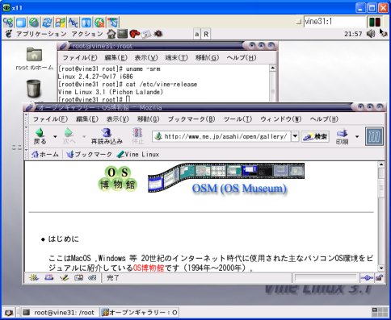Open the home icon in the GNOME panel
The width and height of the screenshot is (391, 320).
(111, 34)
